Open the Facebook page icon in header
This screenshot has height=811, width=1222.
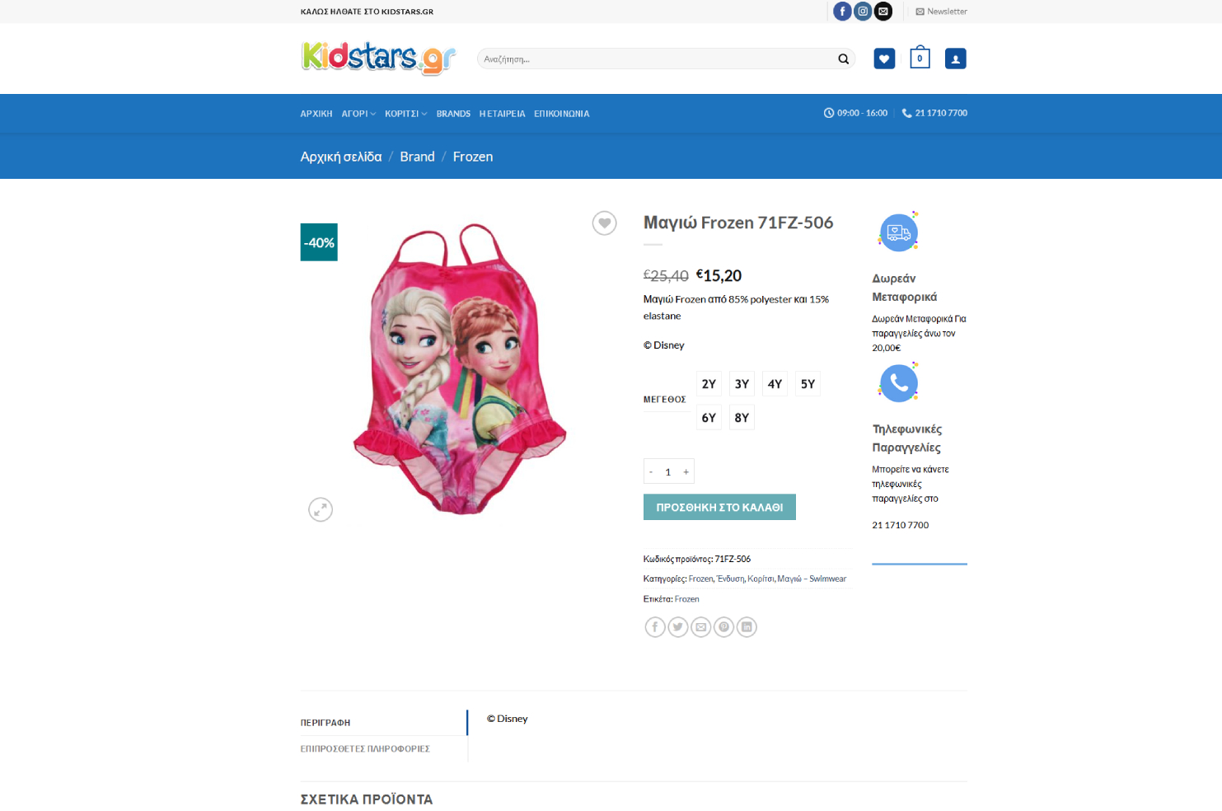coord(842,12)
